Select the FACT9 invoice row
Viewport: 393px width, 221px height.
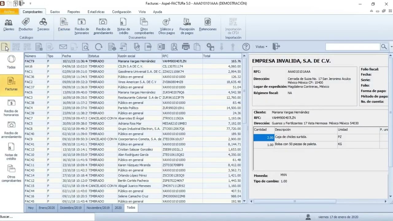tap(133, 61)
